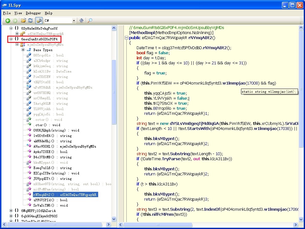Click the 88Yrqo9lo bool field icon

pos(29,55)
